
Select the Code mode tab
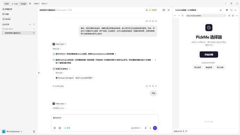click(x=15, y=4)
